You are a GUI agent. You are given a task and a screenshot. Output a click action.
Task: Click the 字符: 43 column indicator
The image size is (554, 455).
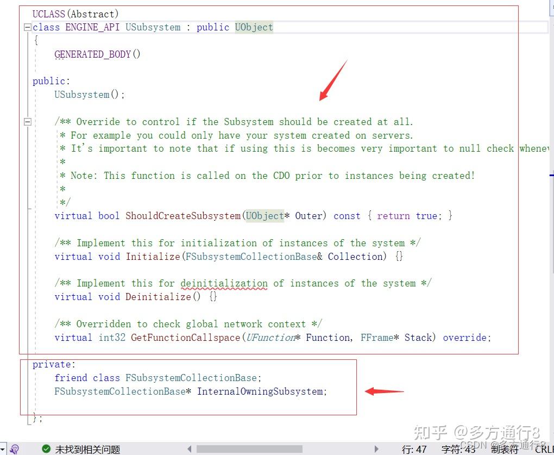458,450
